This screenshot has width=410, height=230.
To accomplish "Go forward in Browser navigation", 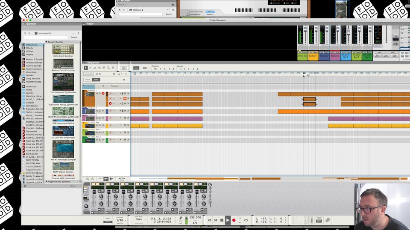I will (29, 33).
